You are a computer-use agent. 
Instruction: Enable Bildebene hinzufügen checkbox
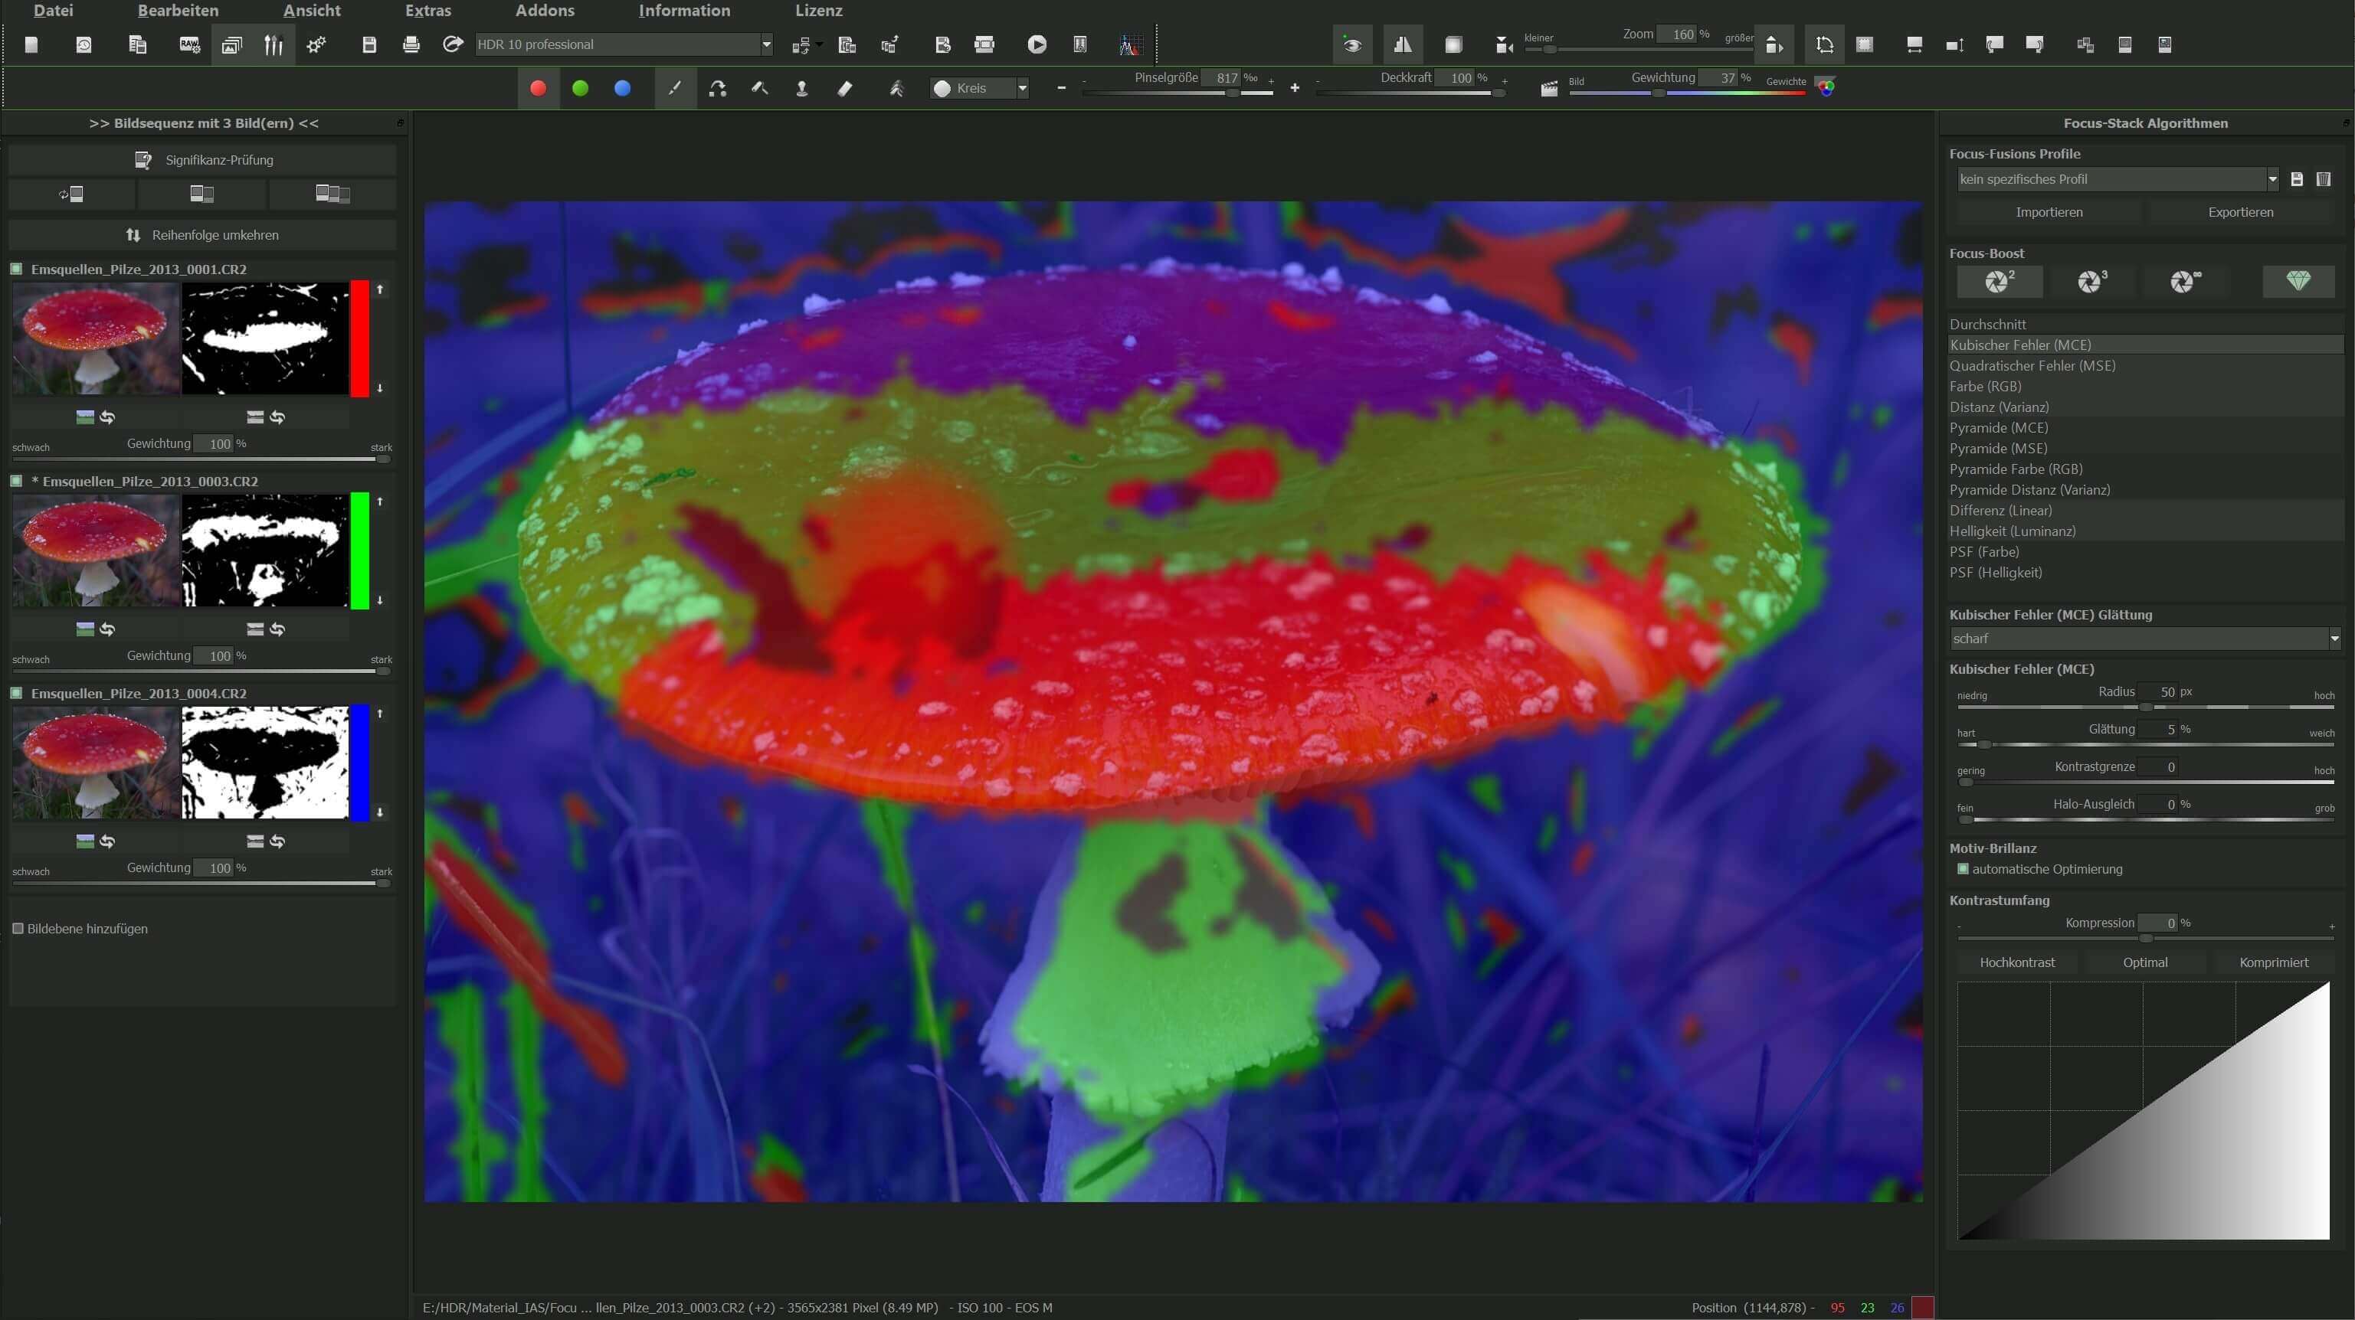[x=18, y=928]
